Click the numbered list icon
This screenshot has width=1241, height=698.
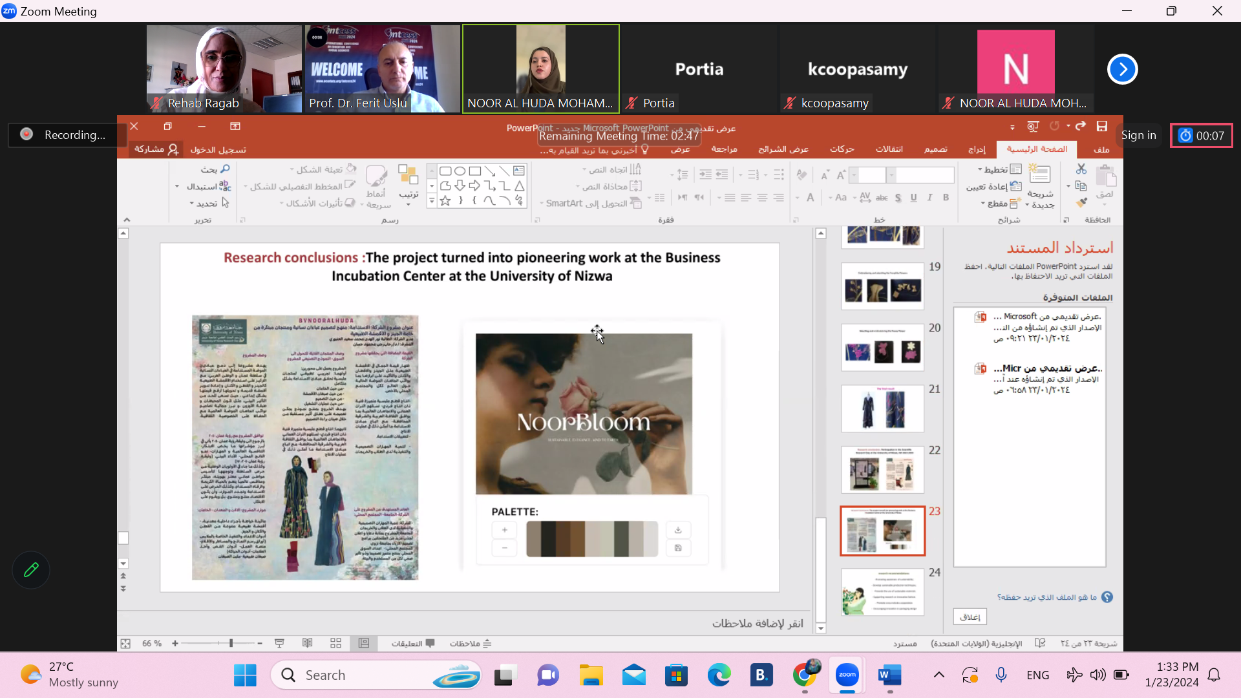[x=753, y=174]
